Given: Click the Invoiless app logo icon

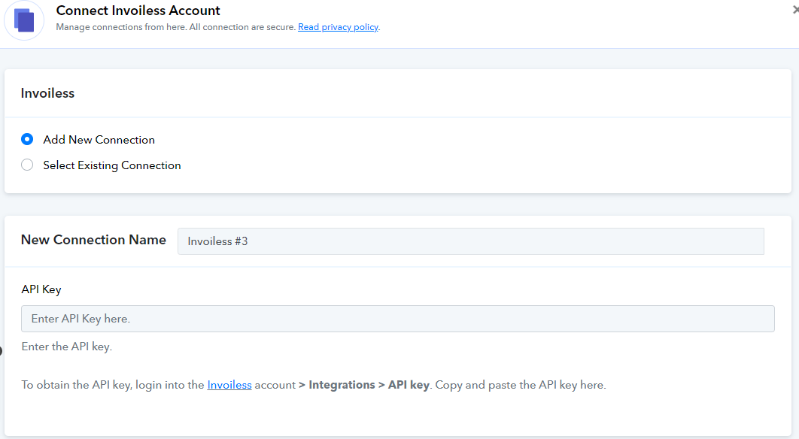Looking at the screenshot, I should point(24,20).
